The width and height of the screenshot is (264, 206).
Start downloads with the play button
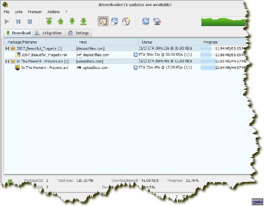click(7, 22)
